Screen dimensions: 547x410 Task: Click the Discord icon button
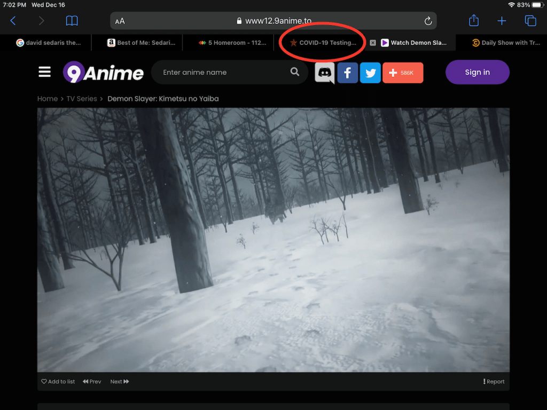325,73
